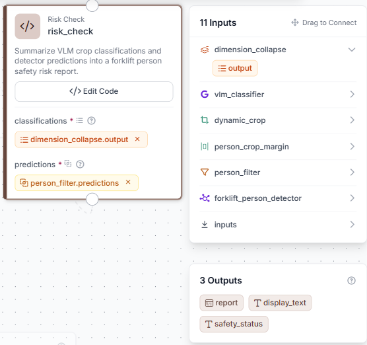Open help for classifications field
Screen dimensions: 367x345
[x=91, y=121]
